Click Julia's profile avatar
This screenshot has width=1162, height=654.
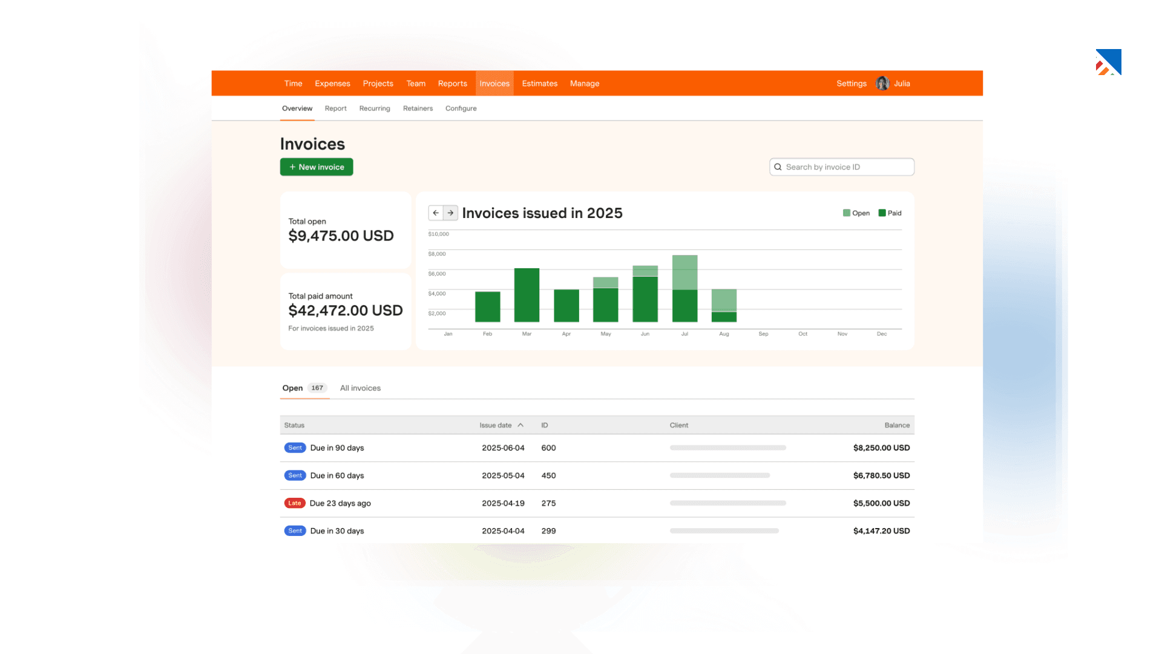point(882,84)
